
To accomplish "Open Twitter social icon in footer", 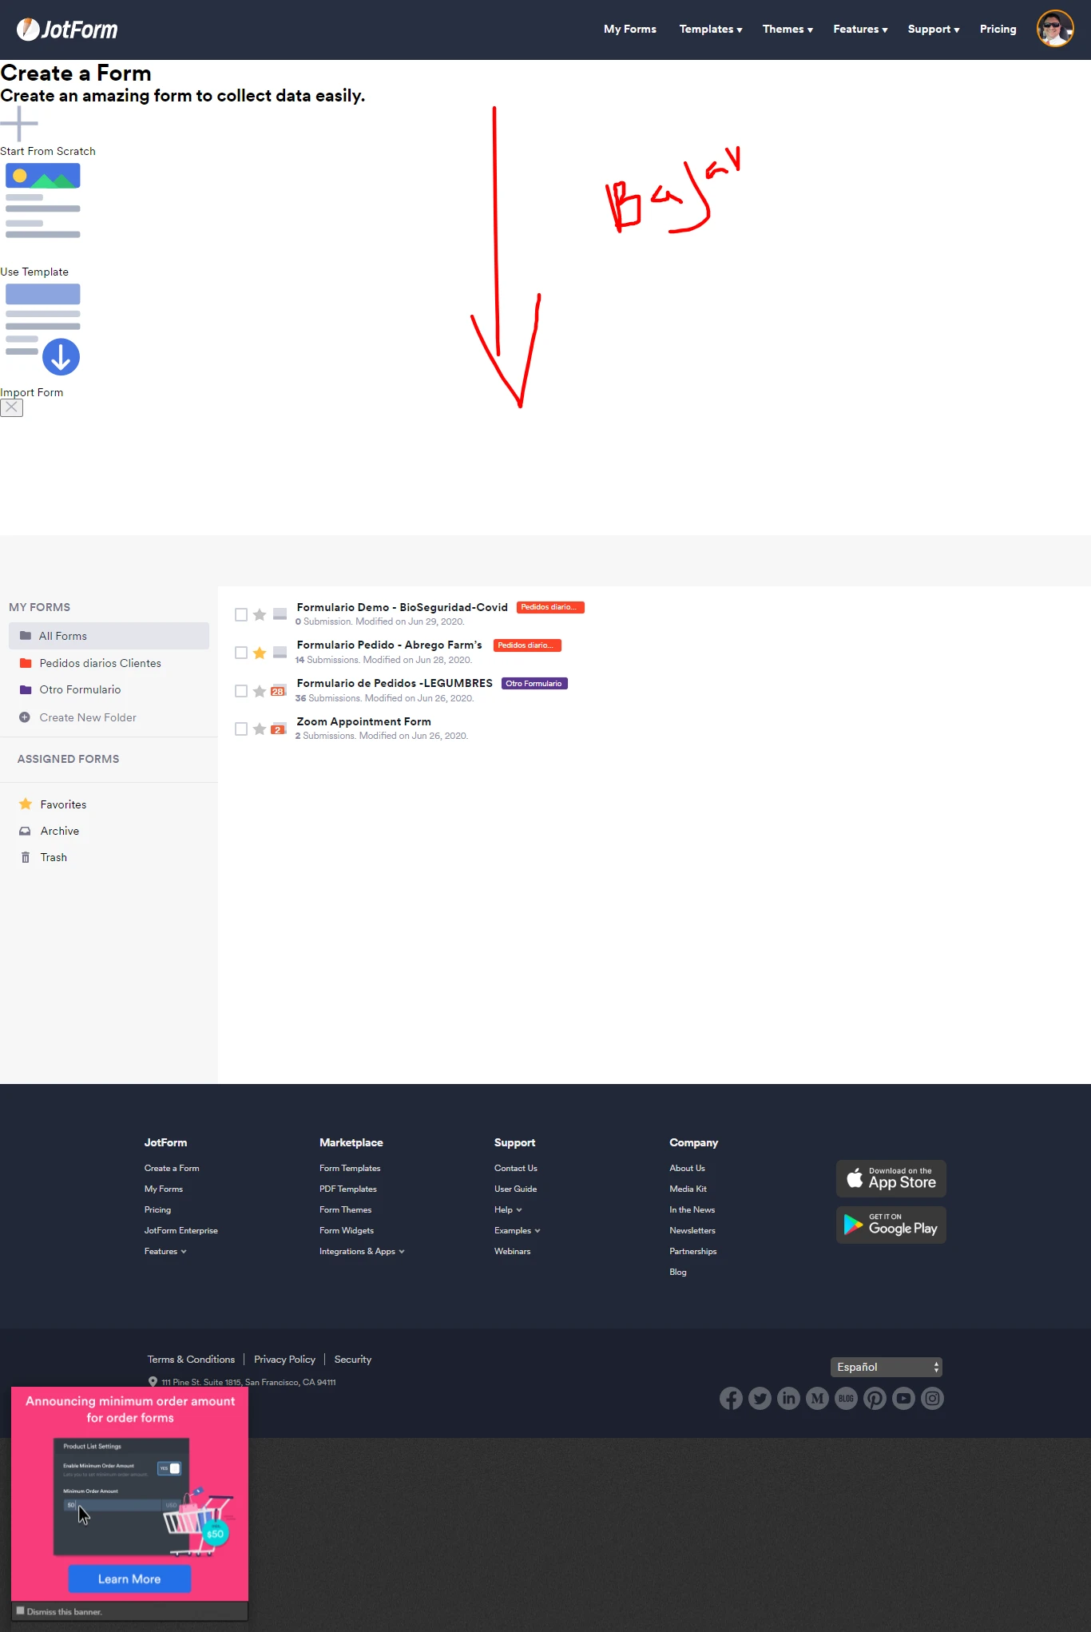I will [760, 1398].
